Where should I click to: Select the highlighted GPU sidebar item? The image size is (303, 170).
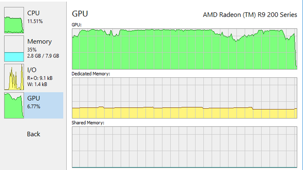[x=34, y=105]
